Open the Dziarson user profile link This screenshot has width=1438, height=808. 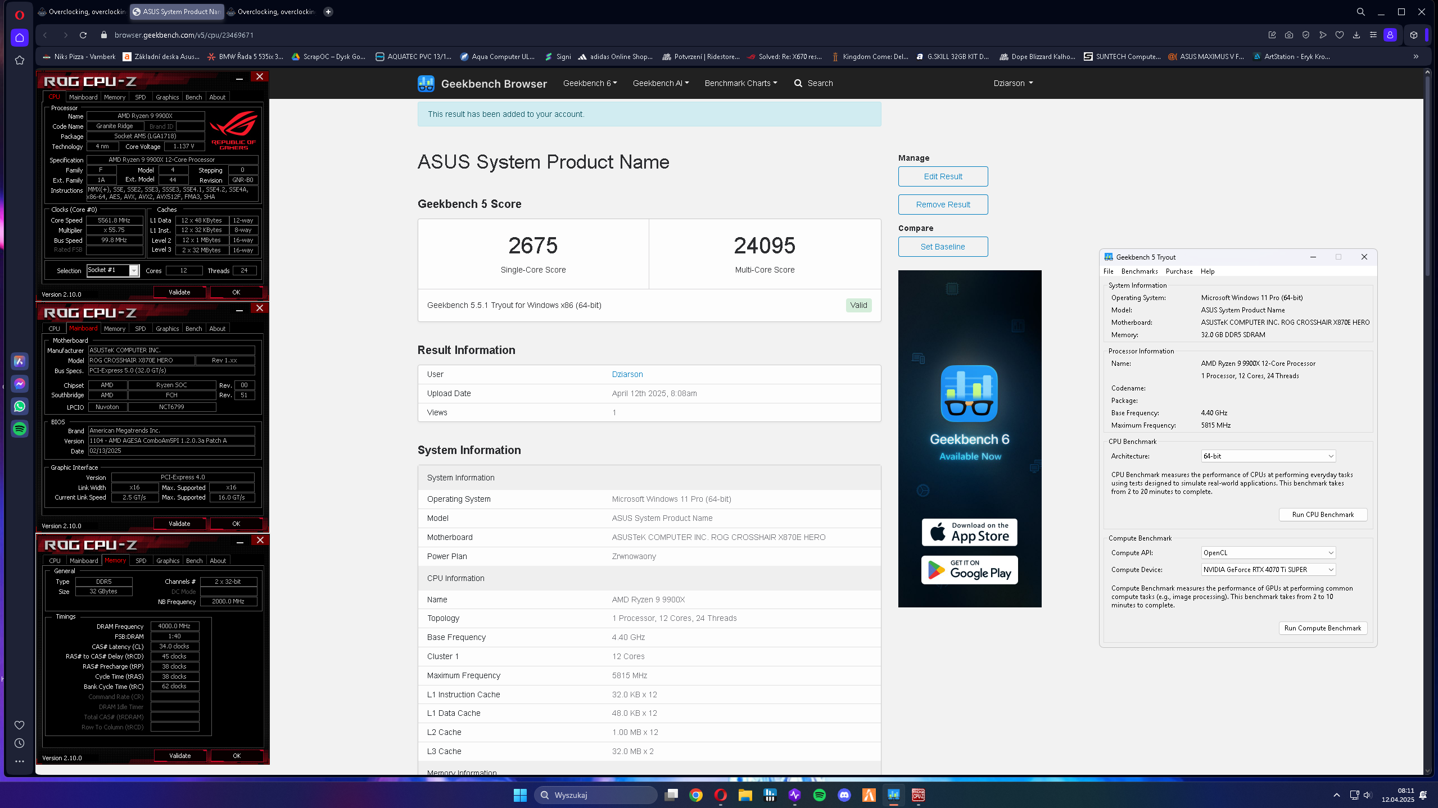(627, 374)
